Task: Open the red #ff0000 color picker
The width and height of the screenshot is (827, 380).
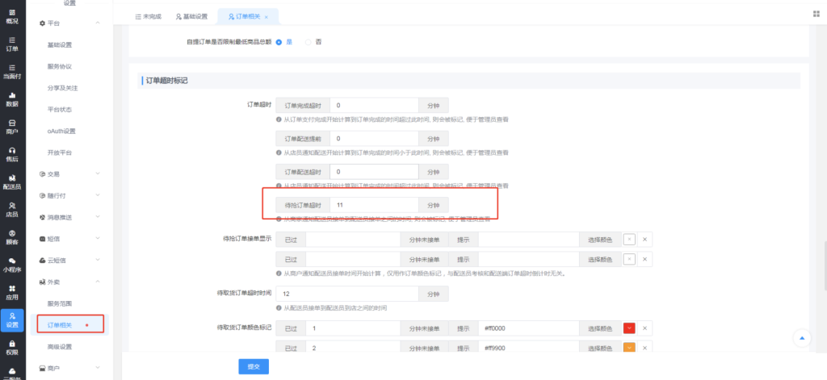Action: coord(631,328)
